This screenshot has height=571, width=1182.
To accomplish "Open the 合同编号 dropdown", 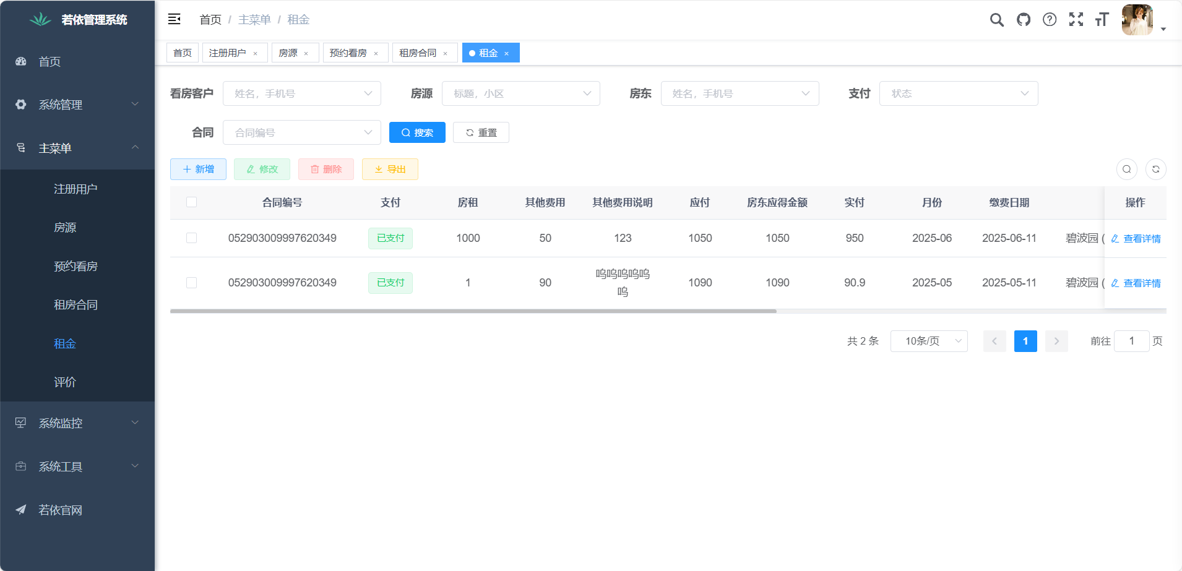I will point(302,132).
